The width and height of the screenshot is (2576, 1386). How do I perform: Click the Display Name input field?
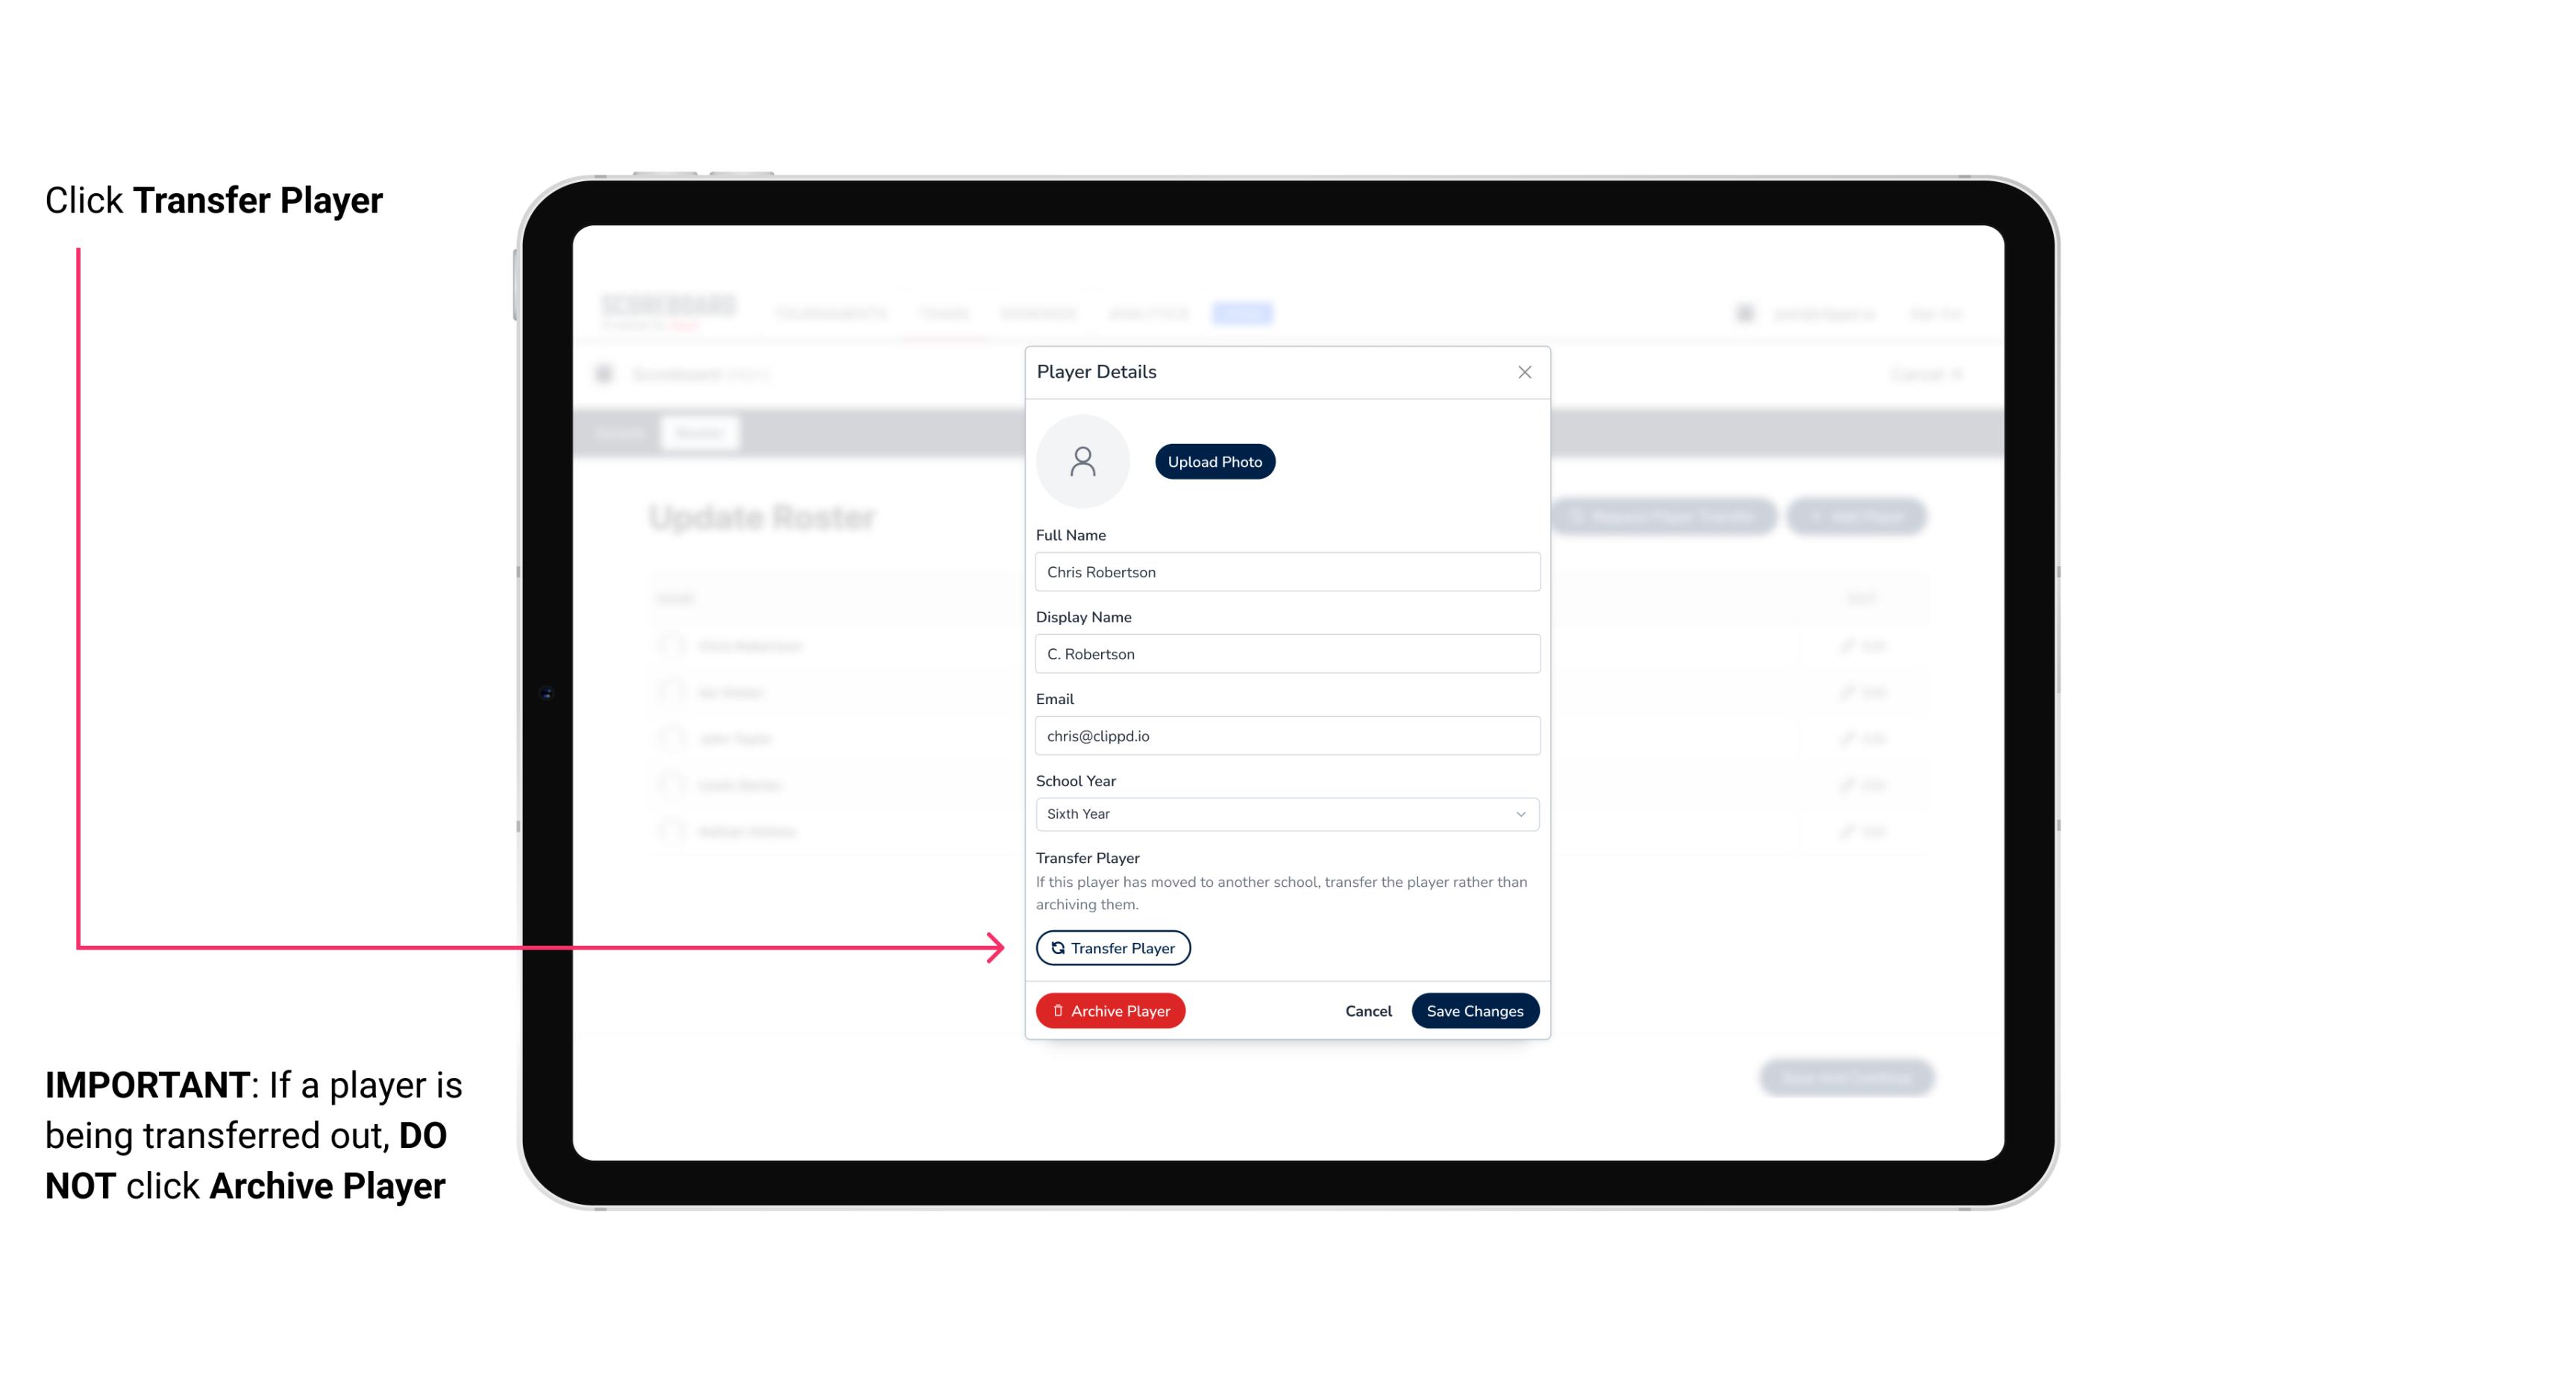1285,653
